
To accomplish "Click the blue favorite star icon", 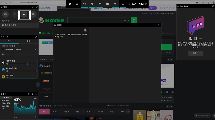I will coord(197,2).
